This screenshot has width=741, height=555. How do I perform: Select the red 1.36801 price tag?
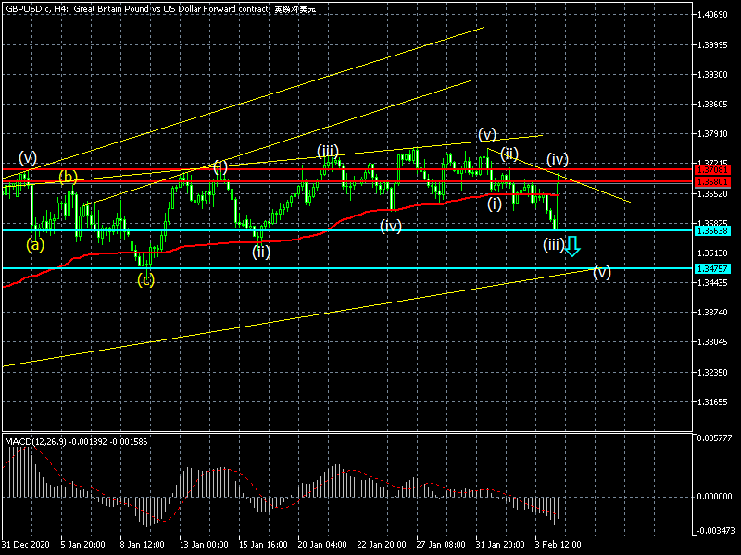713,181
